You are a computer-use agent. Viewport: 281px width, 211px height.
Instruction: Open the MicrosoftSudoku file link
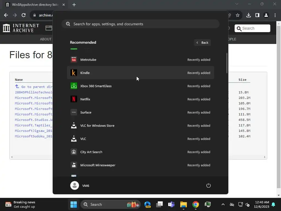[x=34, y=136]
